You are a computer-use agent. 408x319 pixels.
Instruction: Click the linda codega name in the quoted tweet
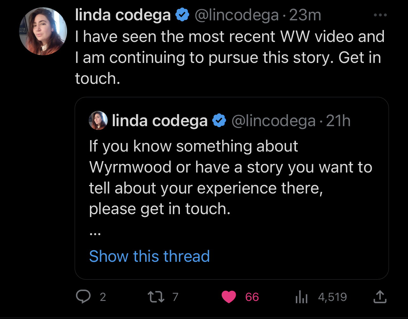[x=160, y=121]
